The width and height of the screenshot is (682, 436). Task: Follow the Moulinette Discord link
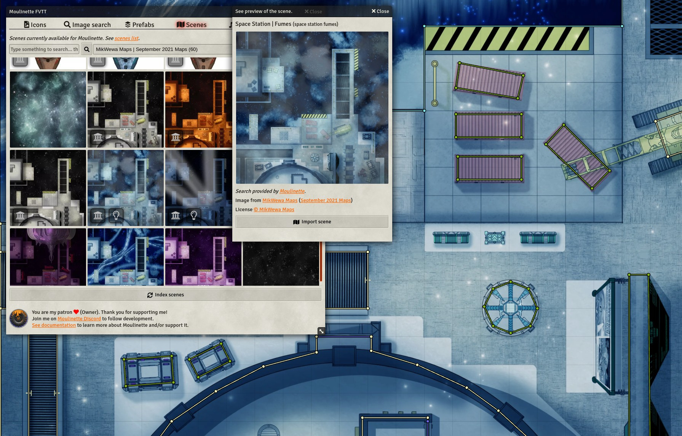point(79,319)
